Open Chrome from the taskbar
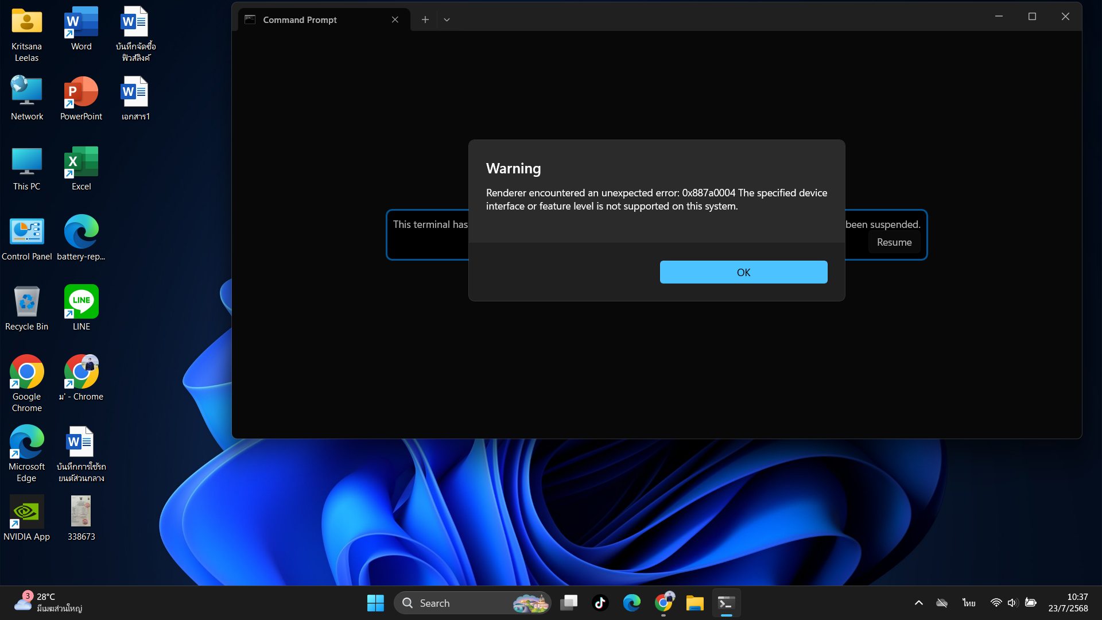Image resolution: width=1102 pixels, height=620 pixels. click(x=663, y=603)
